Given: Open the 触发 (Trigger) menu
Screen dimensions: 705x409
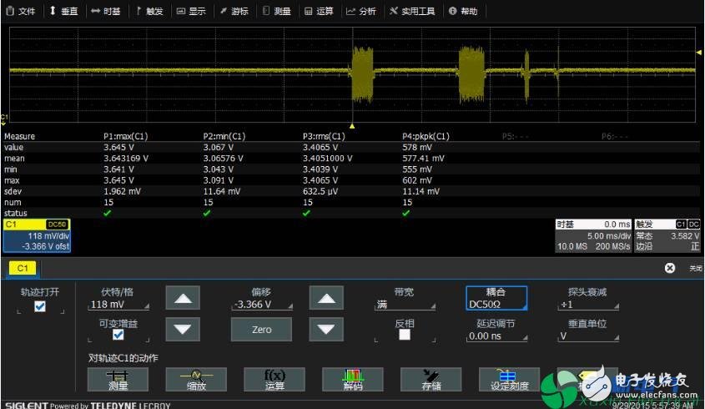Looking at the screenshot, I should pyautogui.click(x=149, y=11).
